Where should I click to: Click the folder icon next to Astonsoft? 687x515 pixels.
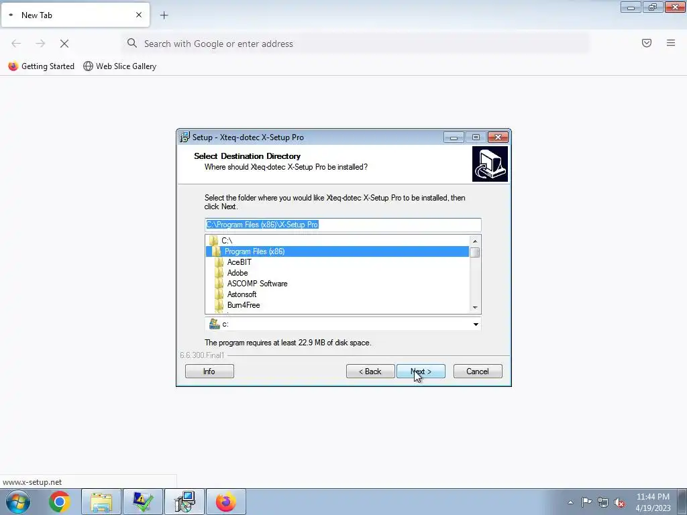219,294
